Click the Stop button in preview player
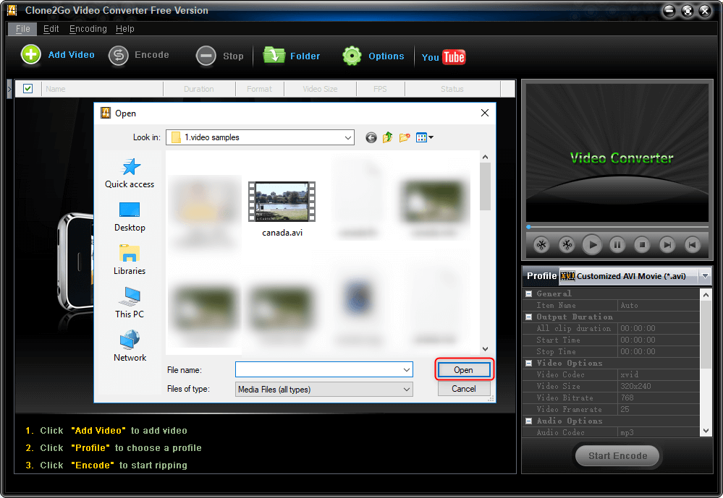 tap(642, 244)
